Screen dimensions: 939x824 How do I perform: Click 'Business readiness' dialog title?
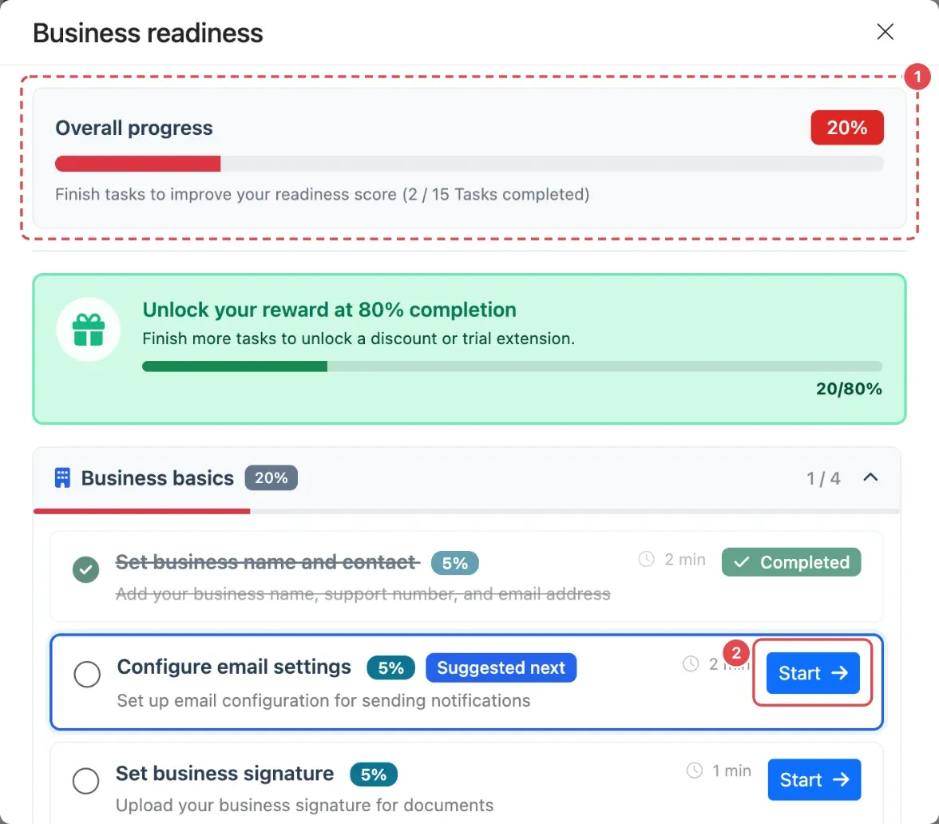click(148, 33)
